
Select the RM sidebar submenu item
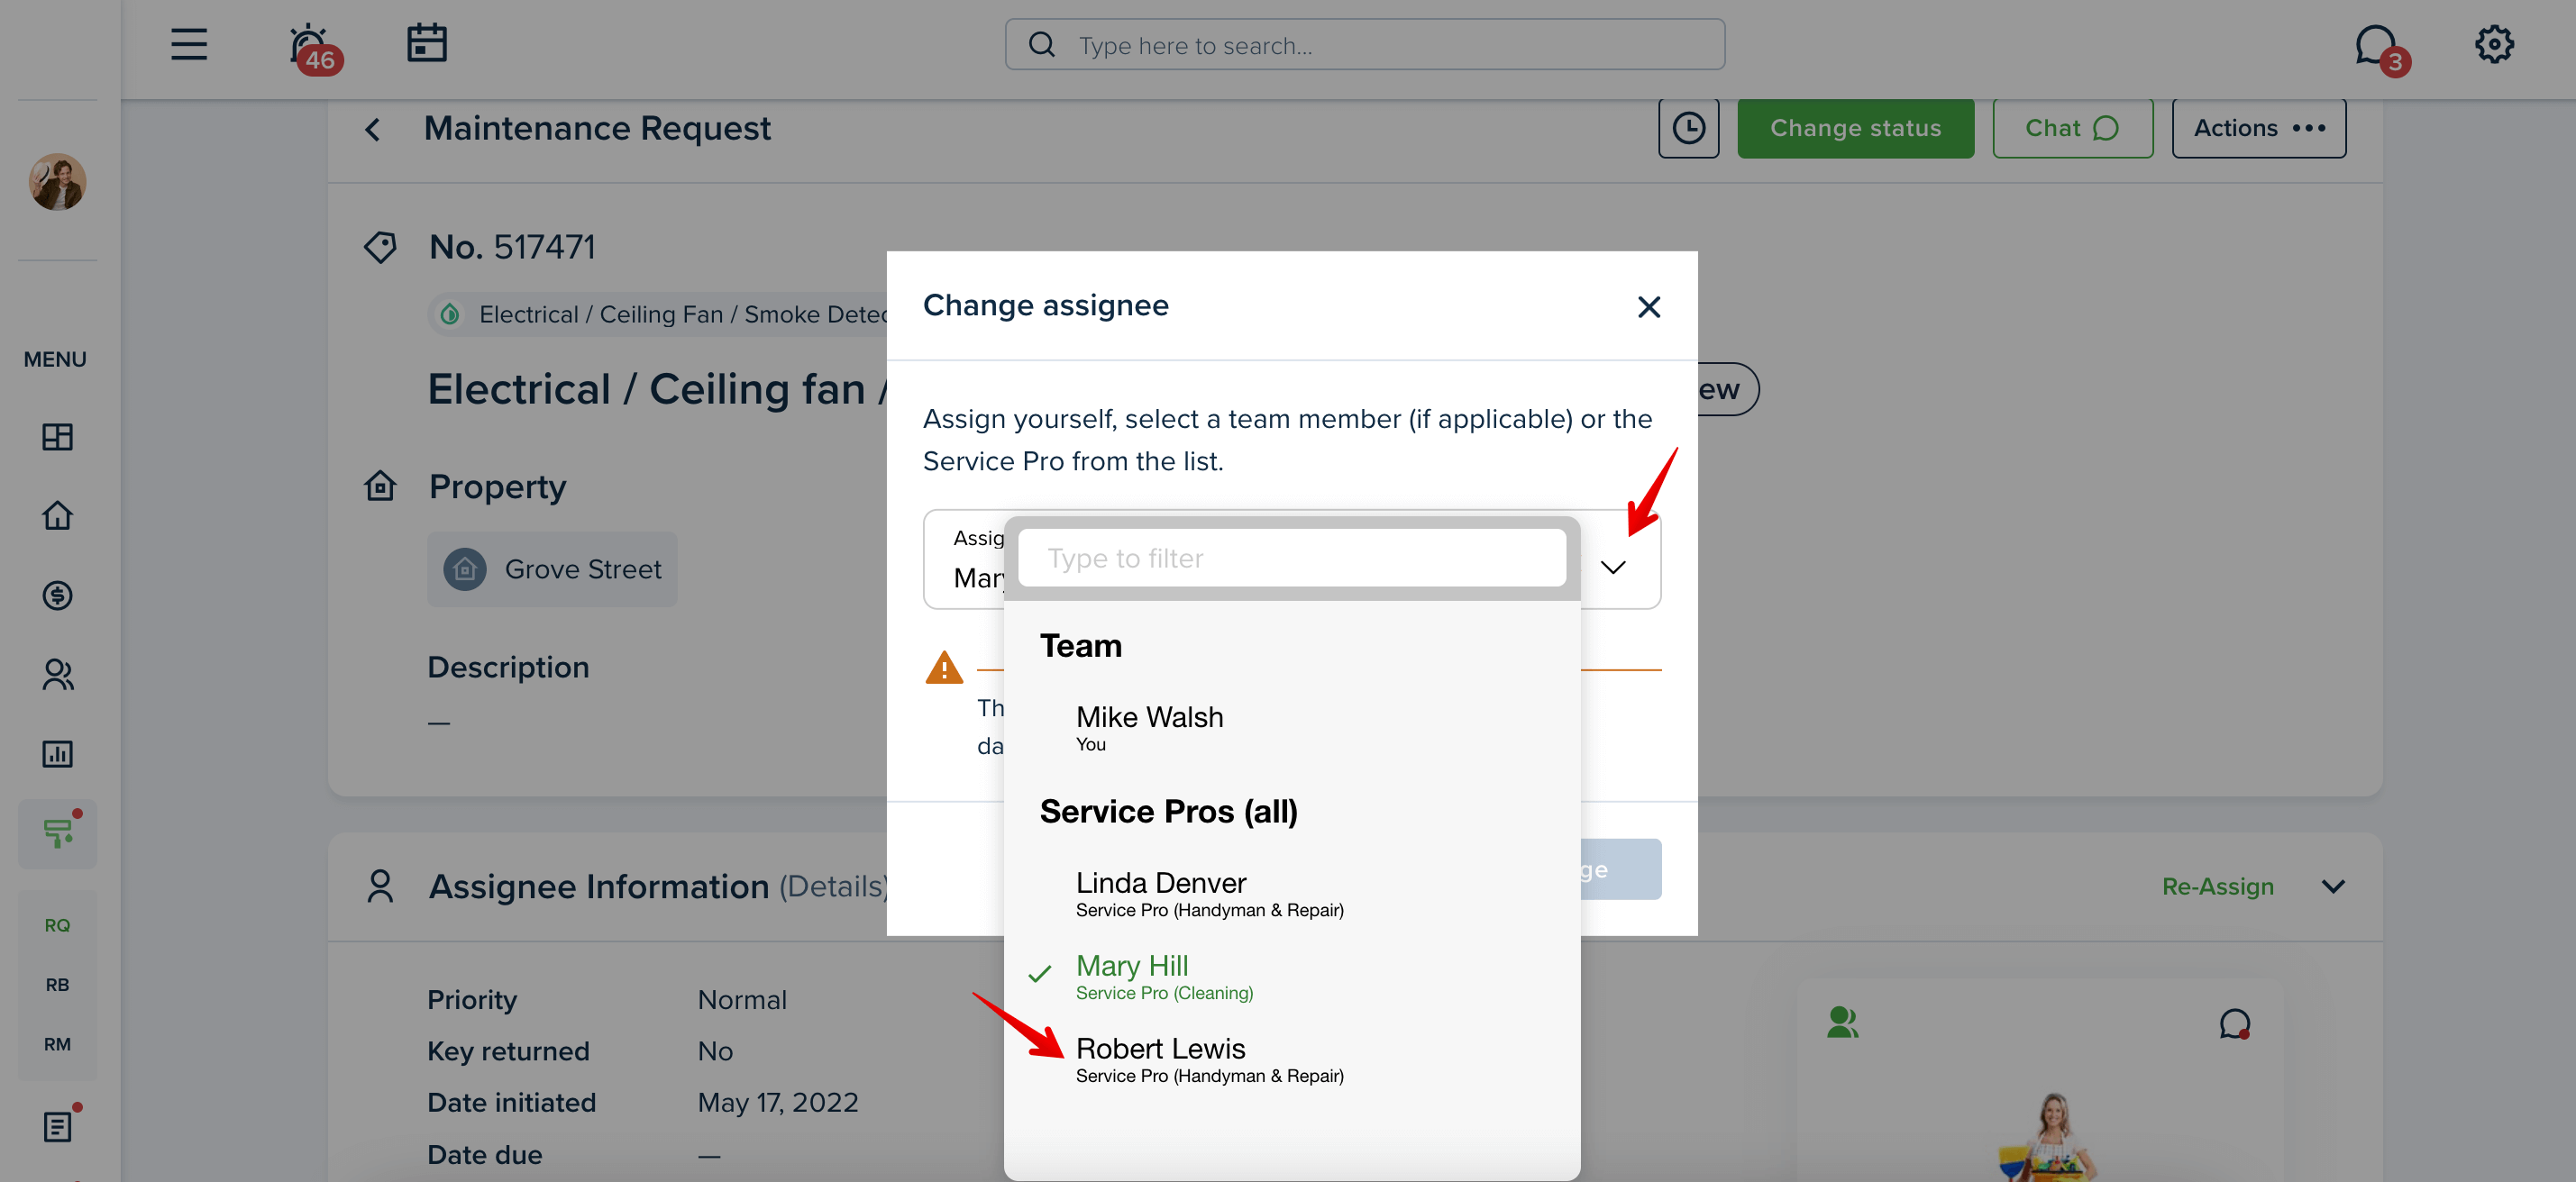[57, 1044]
